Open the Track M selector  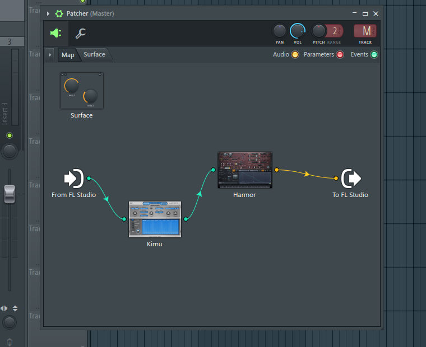(365, 31)
